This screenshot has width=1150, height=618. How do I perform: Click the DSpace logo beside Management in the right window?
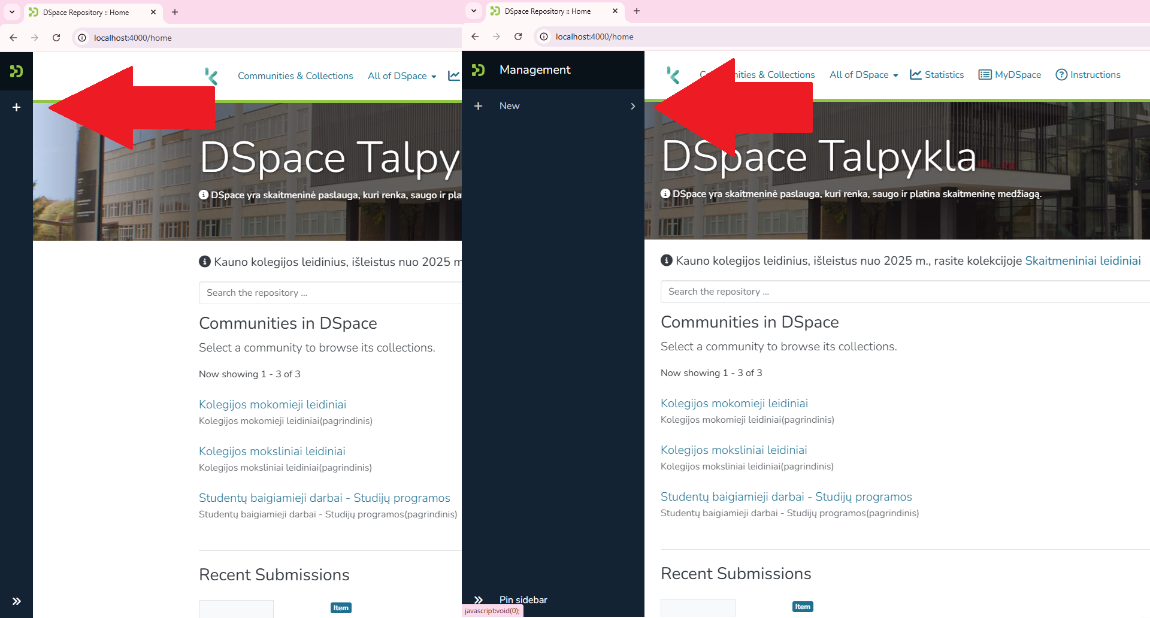pyautogui.click(x=478, y=70)
